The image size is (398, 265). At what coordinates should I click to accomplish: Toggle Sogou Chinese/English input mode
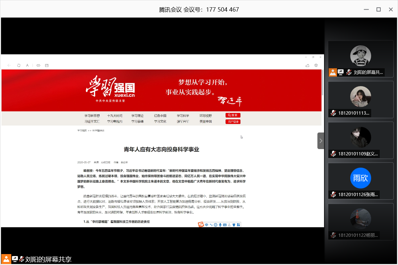(x=206, y=225)
